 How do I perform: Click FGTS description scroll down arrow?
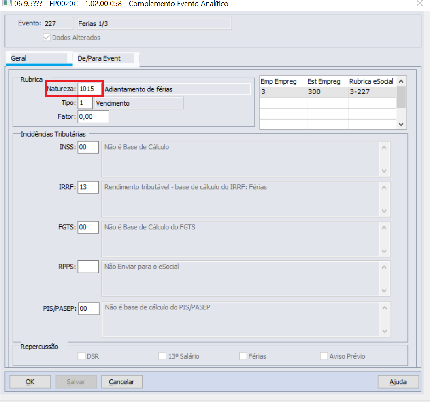[384, 251]
